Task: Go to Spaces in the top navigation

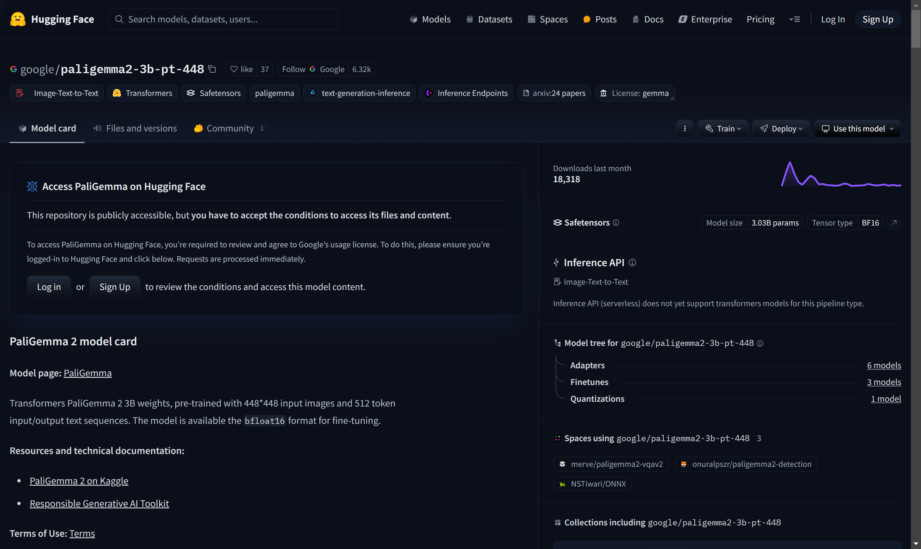Action: tap(548, 19)
